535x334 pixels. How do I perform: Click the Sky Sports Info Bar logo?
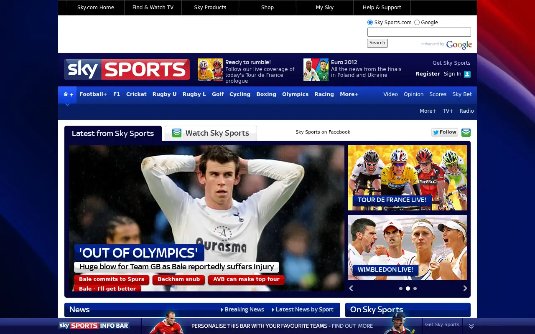click(94, 326)
